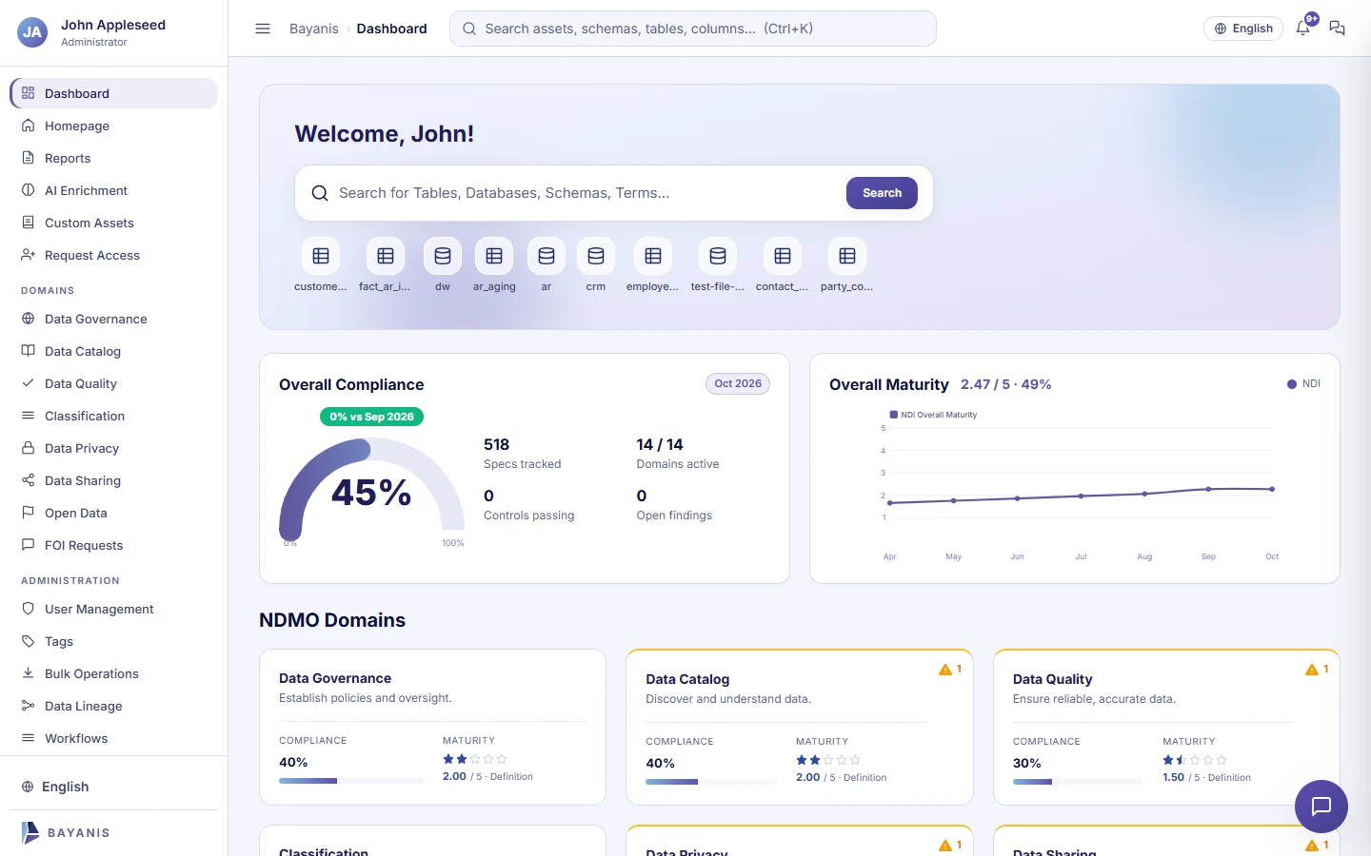Open the contact_... table shortcut icon

tap(783, 256)
